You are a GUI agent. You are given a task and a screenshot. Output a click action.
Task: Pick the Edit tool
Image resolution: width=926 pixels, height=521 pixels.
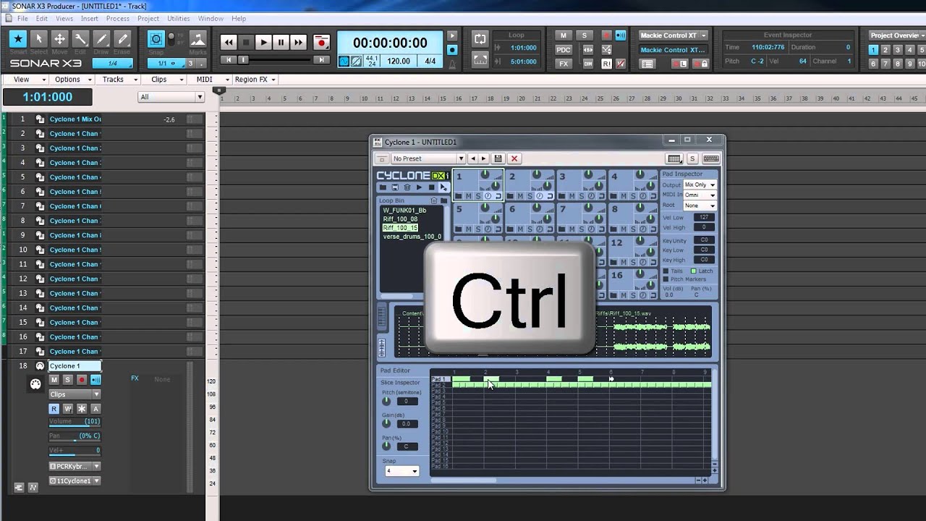coord(81,39)
